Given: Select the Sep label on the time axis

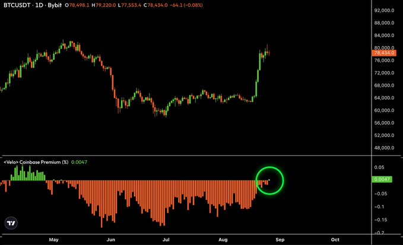Looking at the screenshot, I should point(280,240).
